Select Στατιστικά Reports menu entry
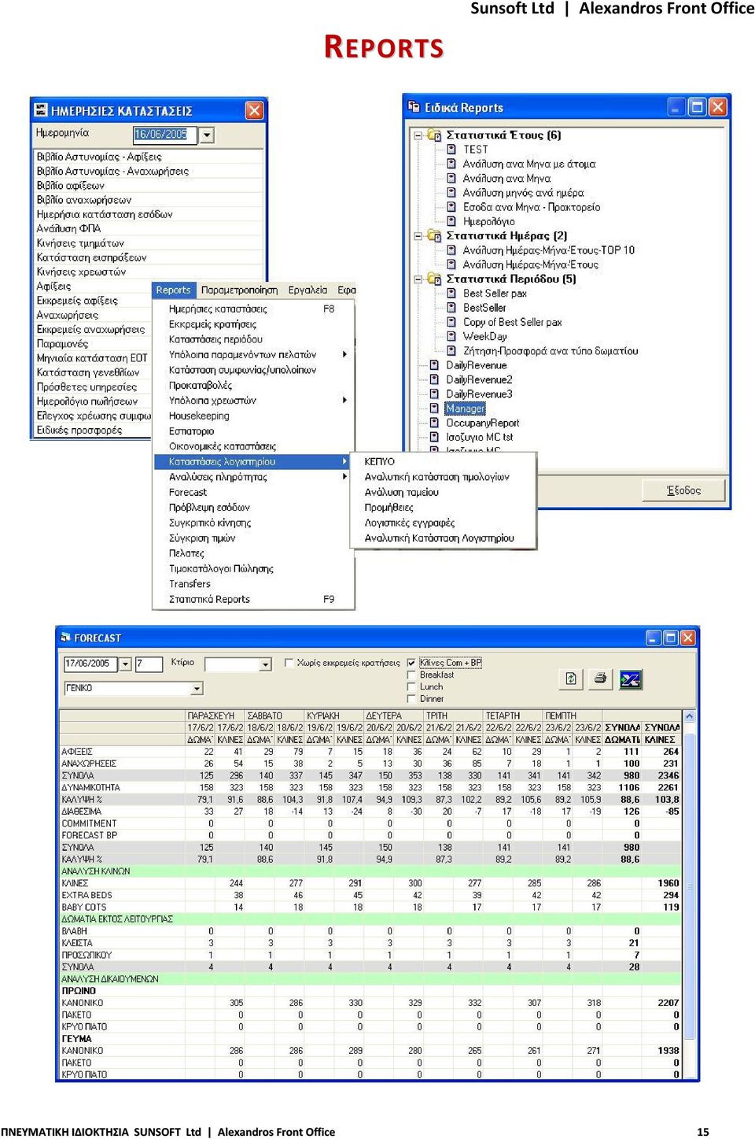This screenshot has height=1139, width=755. coord(254,600)
